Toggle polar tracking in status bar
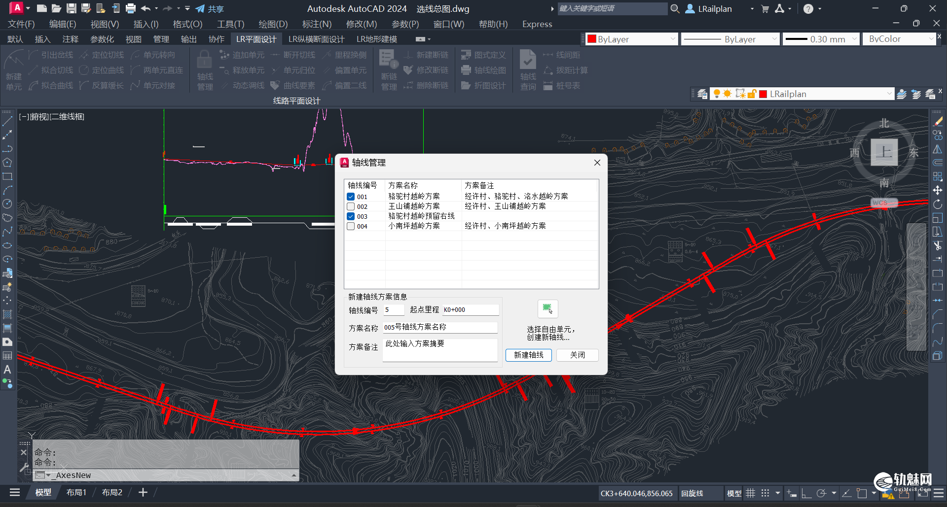Viewport: 947px width, 507px height. click(x=821, y=493)
